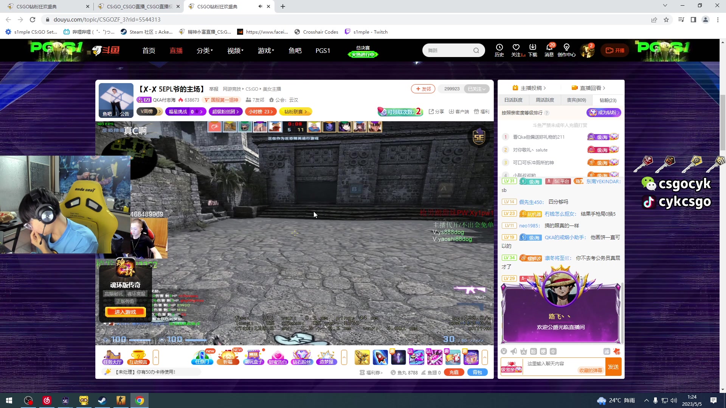Screen dimensions: 726x408
Task: Mute the active CSGO钻粉狂欢盛典 tab audio
Action: coord(260,6)
